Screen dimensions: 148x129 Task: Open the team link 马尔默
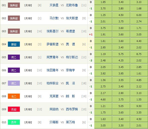pos(54,18)
